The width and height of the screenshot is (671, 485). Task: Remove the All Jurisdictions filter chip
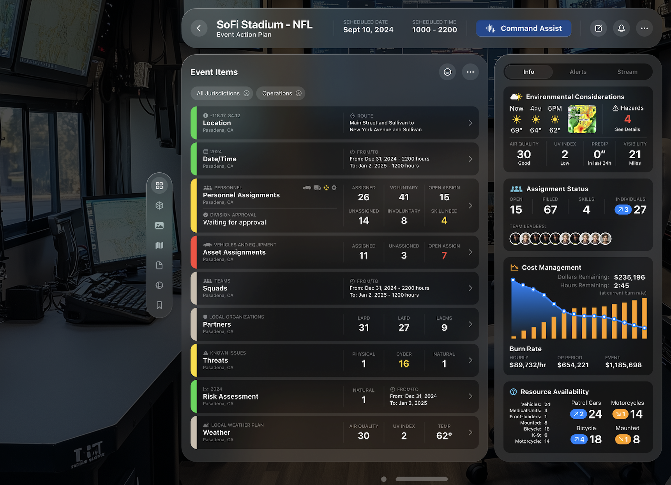(246, 94)
